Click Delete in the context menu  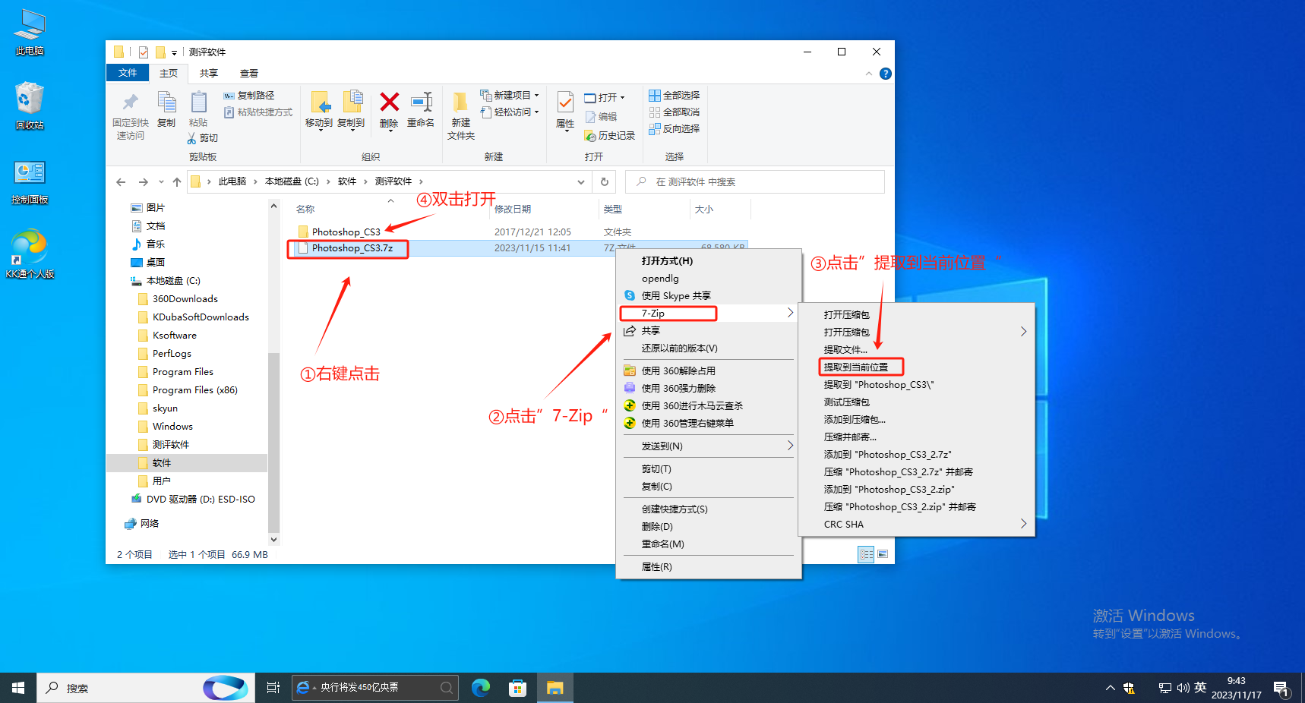pyautogui.click(x=657, y=527)
